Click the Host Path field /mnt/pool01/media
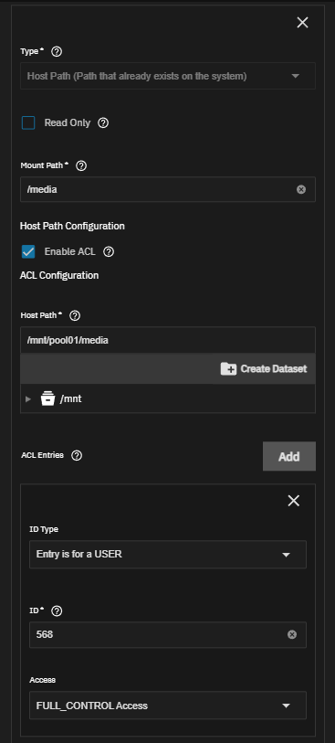This screenshot has width=335, height=743. (168, 340)
